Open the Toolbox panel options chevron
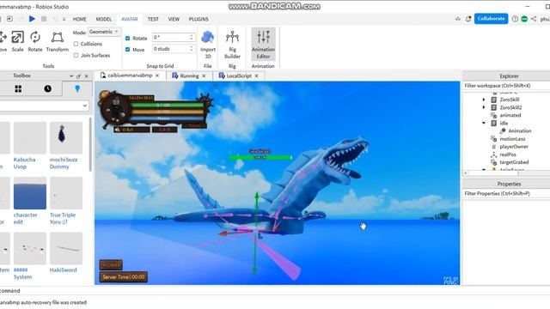The height and width of the screenshot is (309, 550). [71, 76]
